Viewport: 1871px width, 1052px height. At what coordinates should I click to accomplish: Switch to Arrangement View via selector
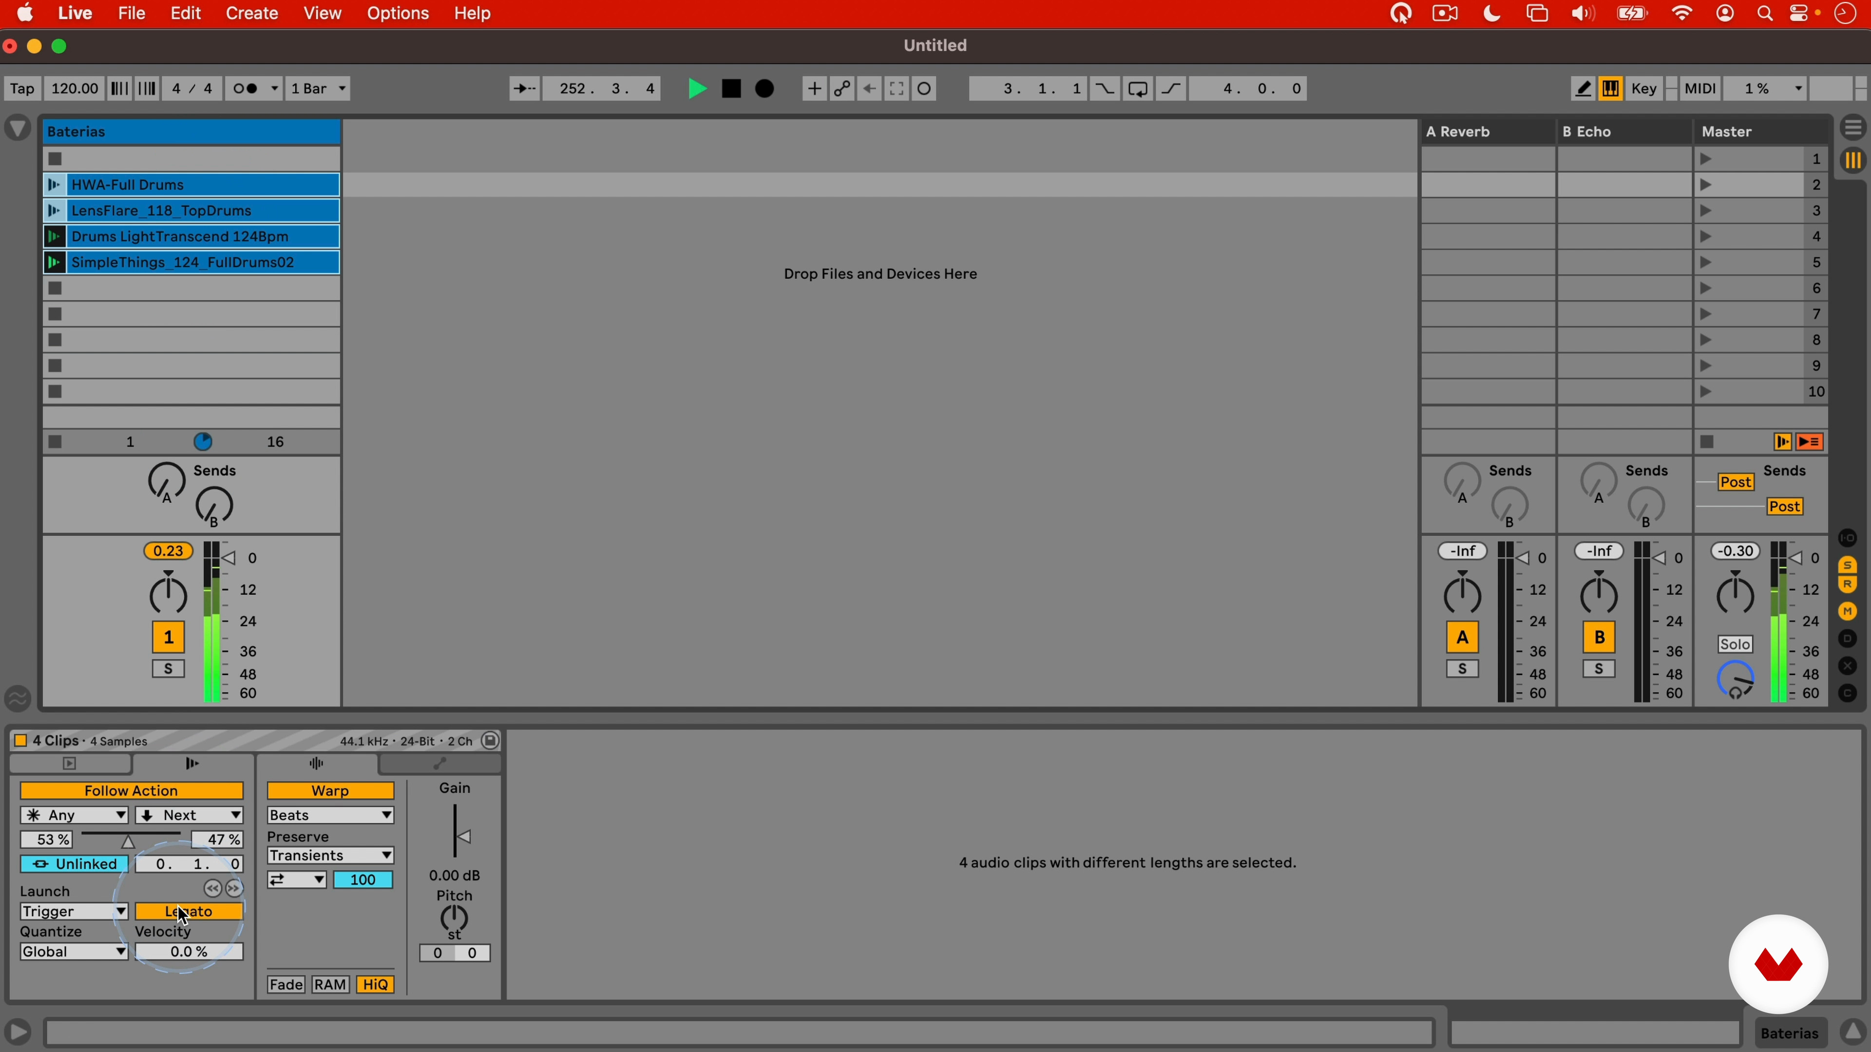coord(1853,129)
